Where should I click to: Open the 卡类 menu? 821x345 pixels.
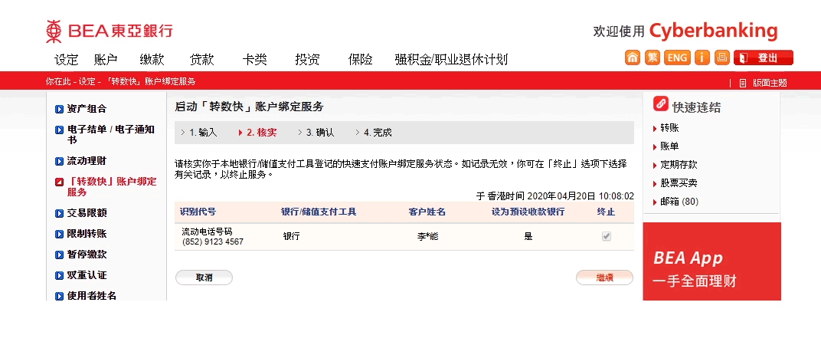click(254, 60)
